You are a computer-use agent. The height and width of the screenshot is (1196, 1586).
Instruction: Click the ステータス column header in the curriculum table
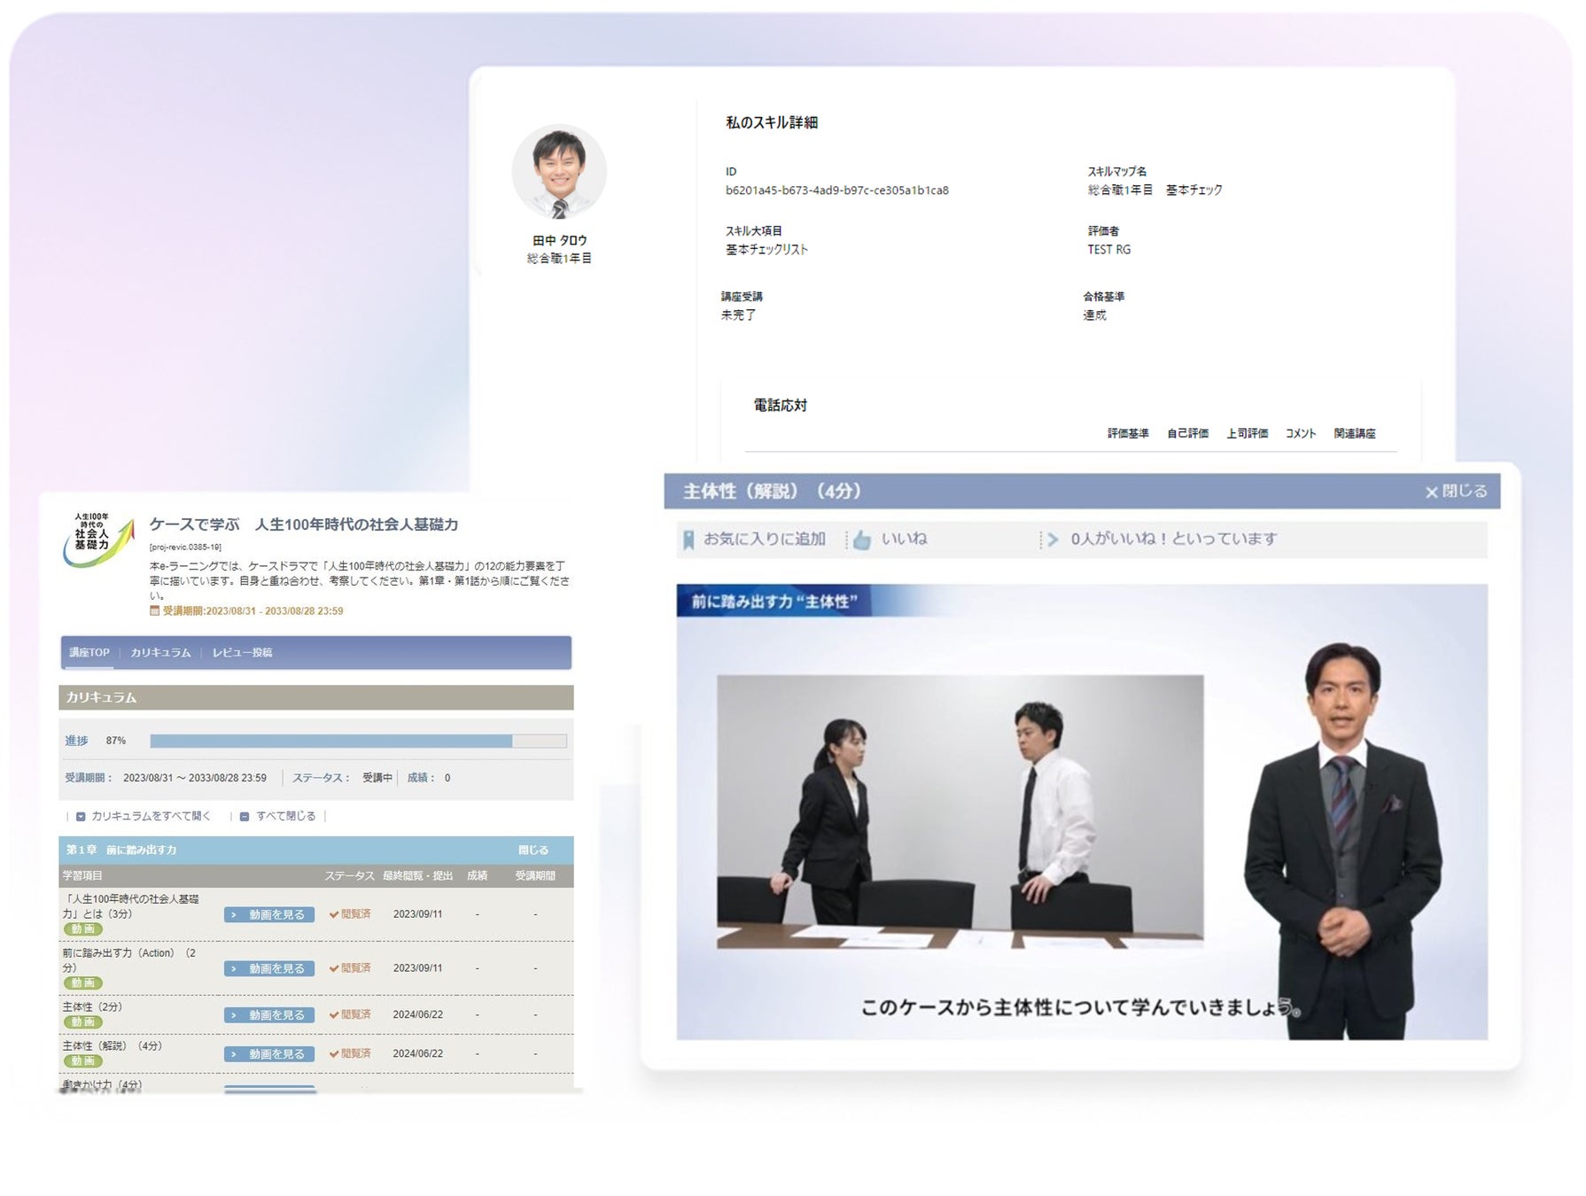[x=350, y=876]
